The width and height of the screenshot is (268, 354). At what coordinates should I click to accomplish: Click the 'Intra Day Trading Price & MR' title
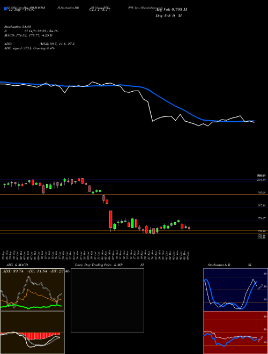click(x=99, y=265)
